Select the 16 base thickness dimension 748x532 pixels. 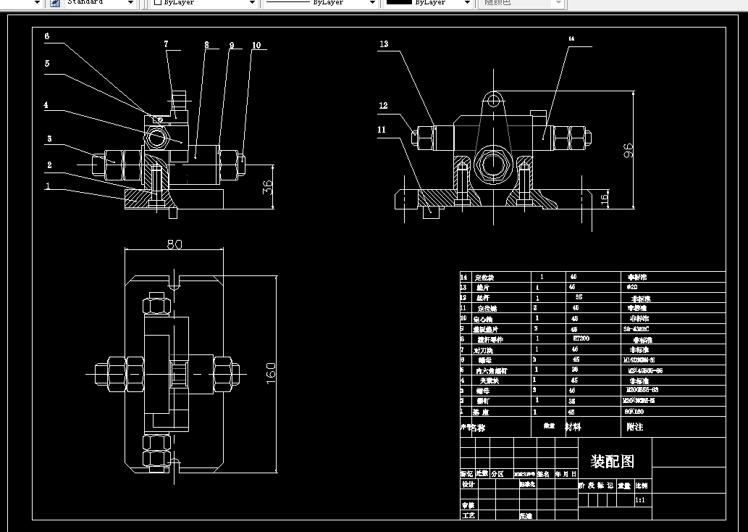(x=605, y=198)
